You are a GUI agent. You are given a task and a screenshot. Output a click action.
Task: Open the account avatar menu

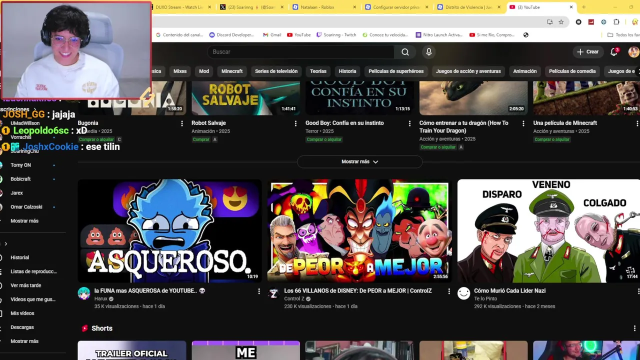[633, 52]
